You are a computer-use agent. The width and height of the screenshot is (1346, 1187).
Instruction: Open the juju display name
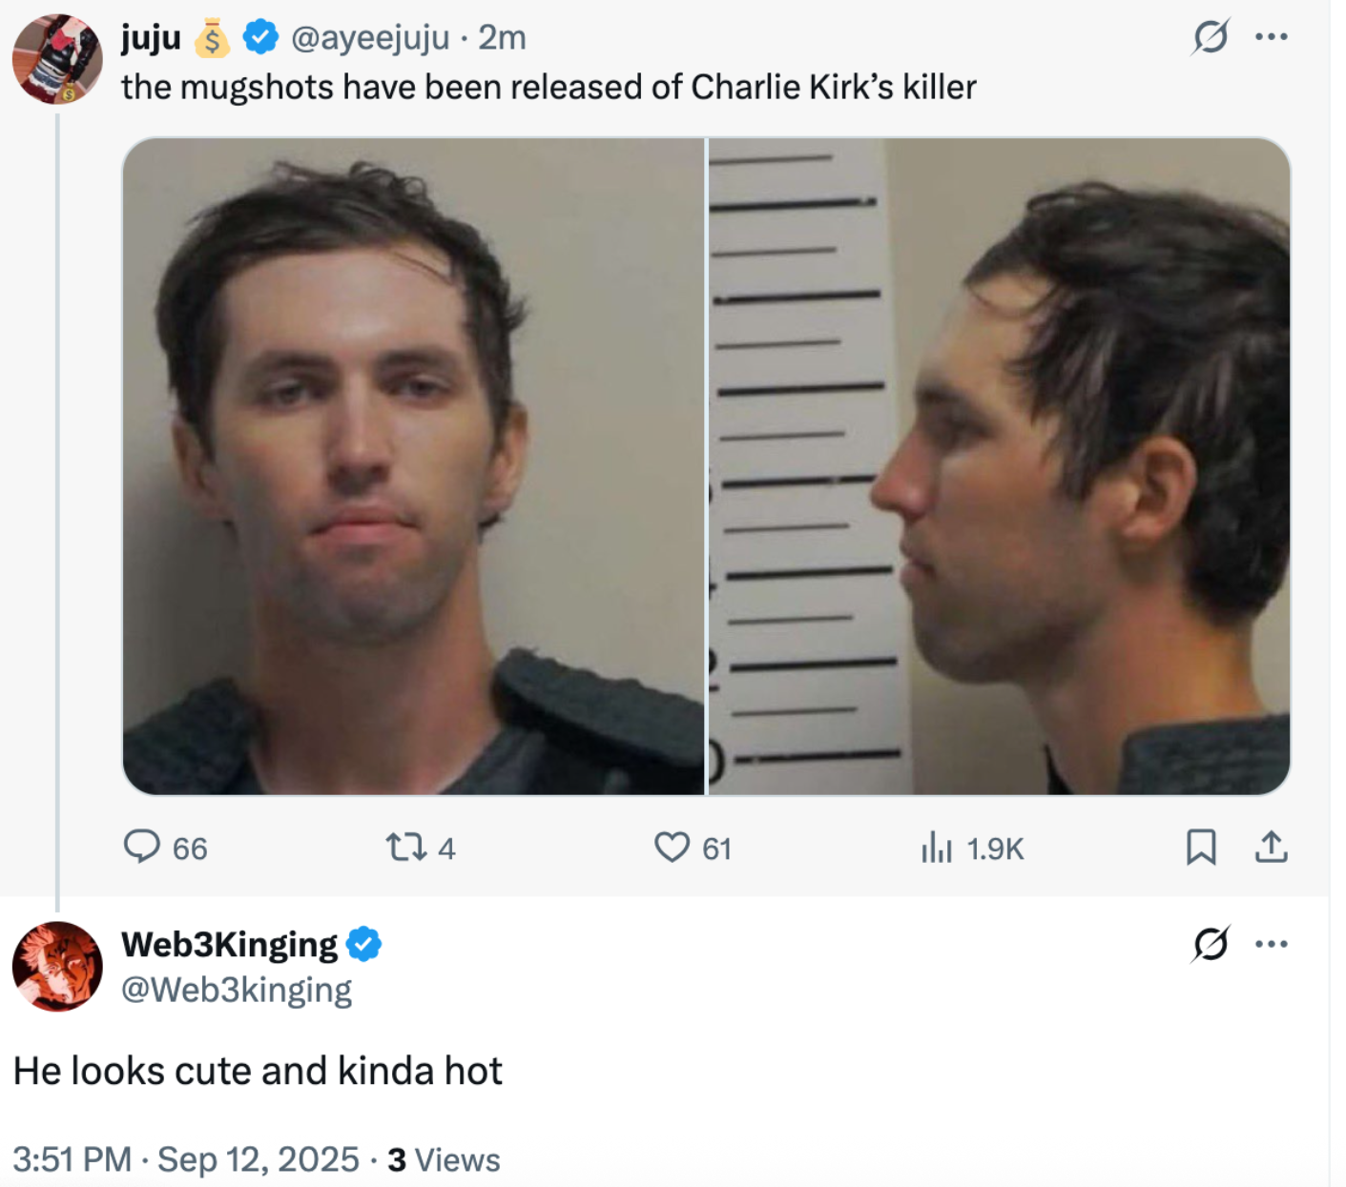tap(151, 37)
